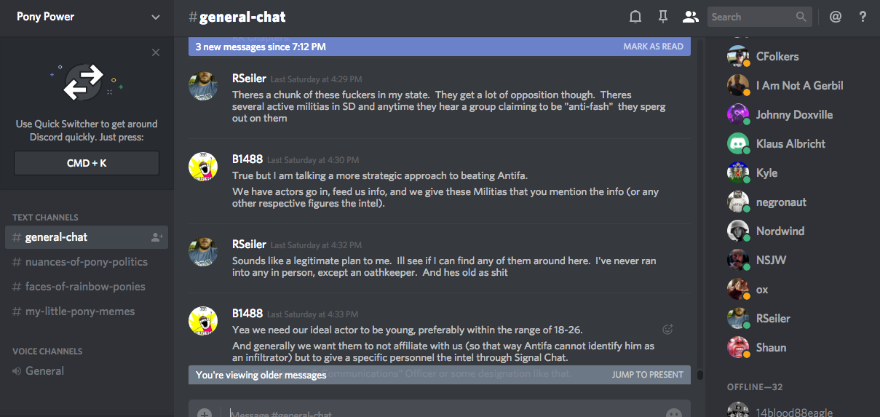This screenshot has height=417, width=880.
Task: Open help via question mark icon
Action: tap(863, 17)
